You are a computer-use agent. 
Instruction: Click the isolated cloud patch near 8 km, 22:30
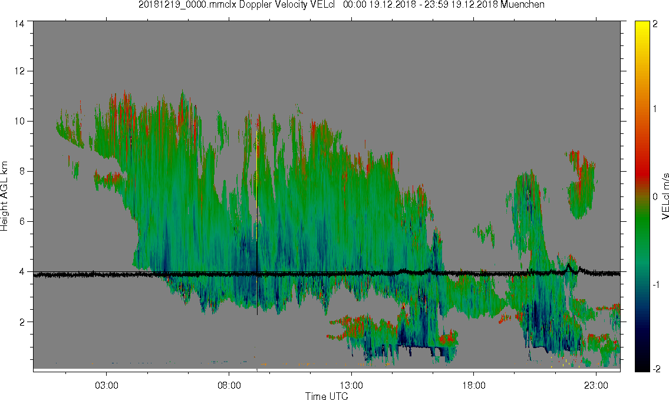(x=581, y=185)
